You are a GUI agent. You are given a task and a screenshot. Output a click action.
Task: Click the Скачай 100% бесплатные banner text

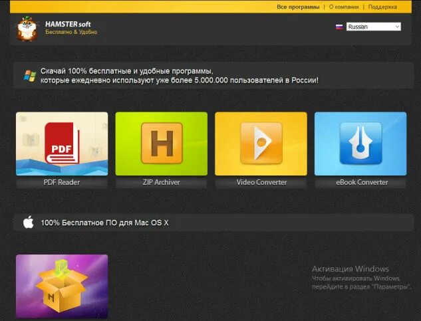pyautogui.click(x=180, y=76)
